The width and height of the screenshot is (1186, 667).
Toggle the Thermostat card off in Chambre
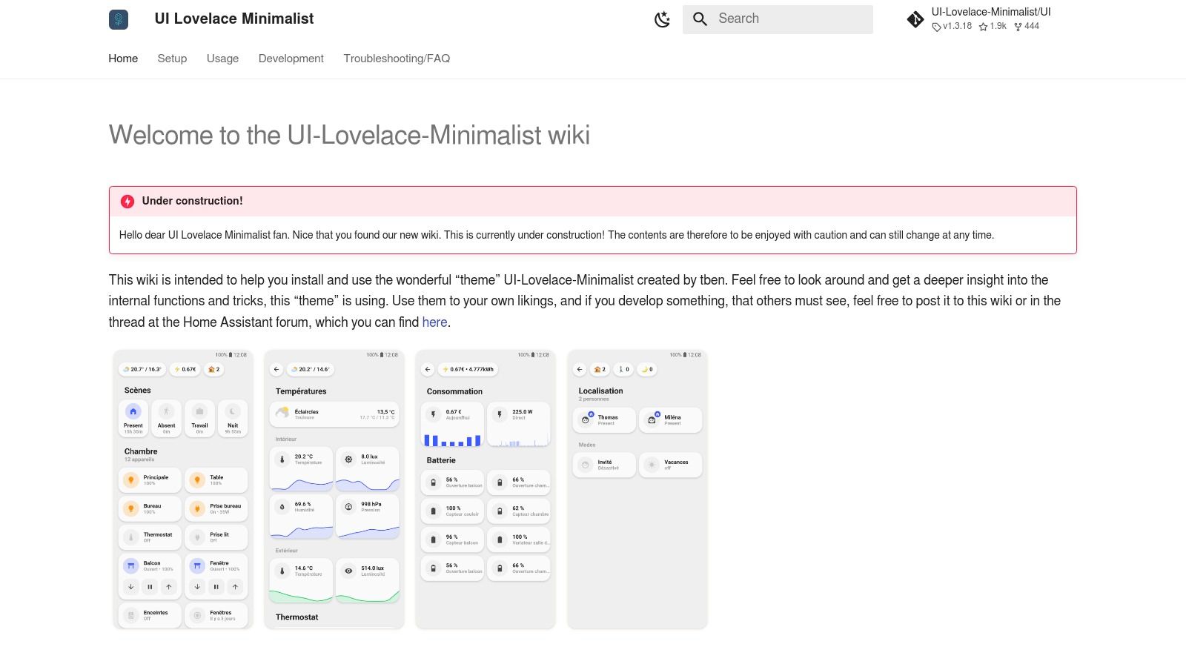coord(131,535)
